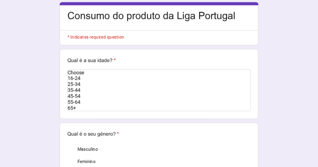Choose the 65+ age option

point(72,108)
